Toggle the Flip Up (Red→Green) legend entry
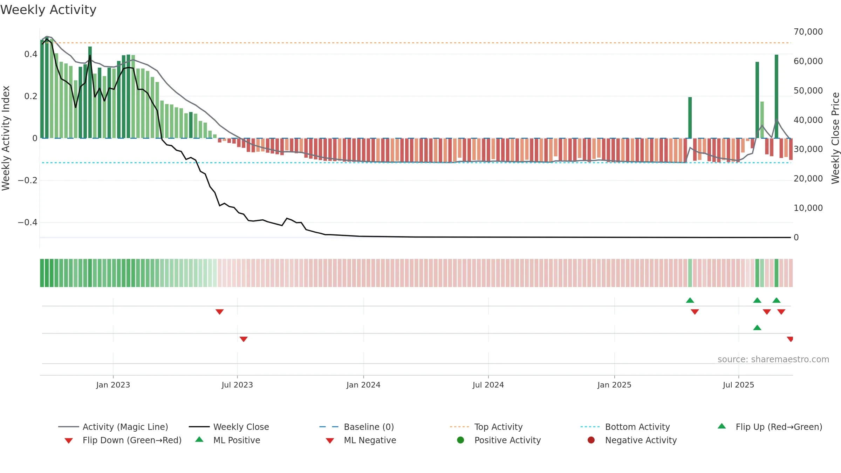The image size is (841, 473). [x=770, y=427]
